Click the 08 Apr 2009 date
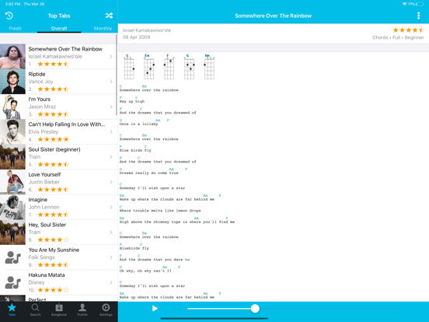Image resolution: width=429 pixels, height=322 pixels. pos(136,37)
